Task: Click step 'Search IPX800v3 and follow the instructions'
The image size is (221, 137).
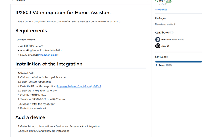Action: pos(45,131)
